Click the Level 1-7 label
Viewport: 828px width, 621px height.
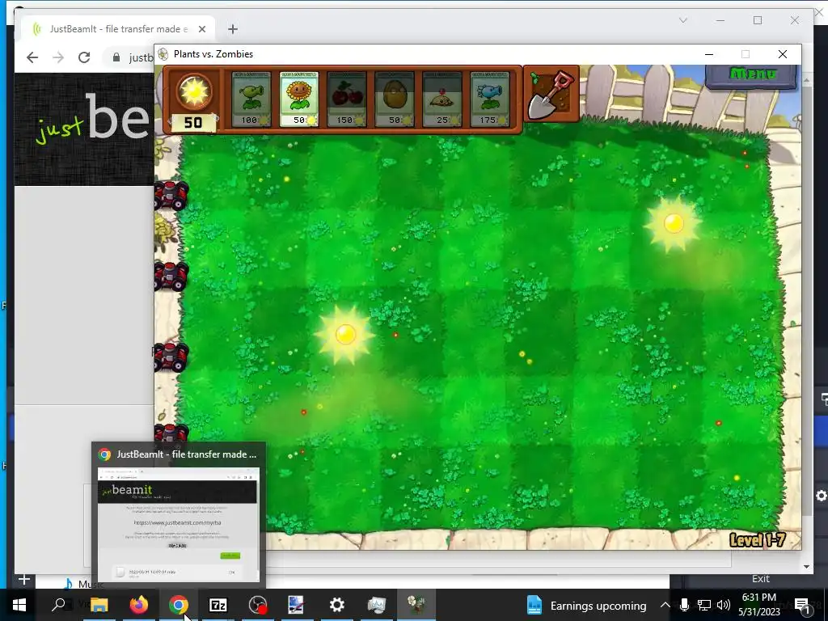pos(757,539)
